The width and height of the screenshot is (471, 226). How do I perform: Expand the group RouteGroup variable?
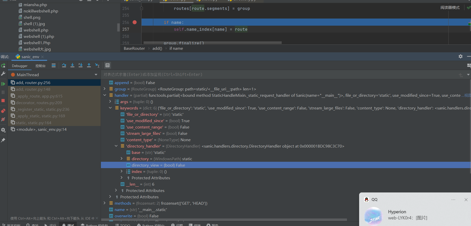point(104,89)
